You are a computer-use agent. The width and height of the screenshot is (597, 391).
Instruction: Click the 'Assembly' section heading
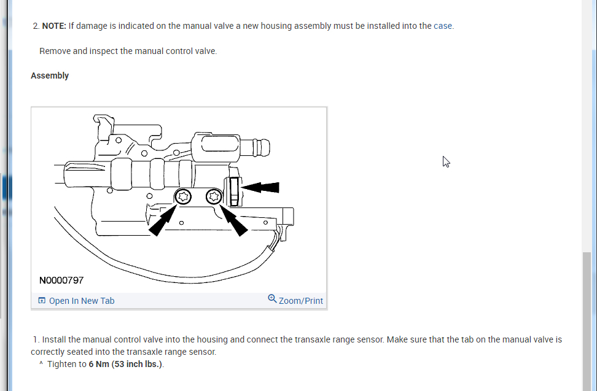click(x=50, y=75)
